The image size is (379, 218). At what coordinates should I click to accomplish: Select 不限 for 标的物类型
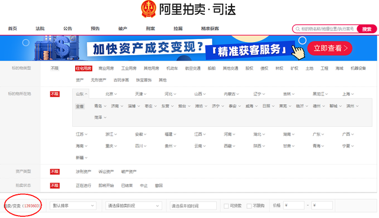tap(54, 68)
